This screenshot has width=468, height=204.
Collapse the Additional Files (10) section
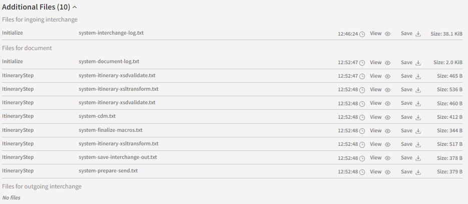pyautogui.click(x=75, y=8)
